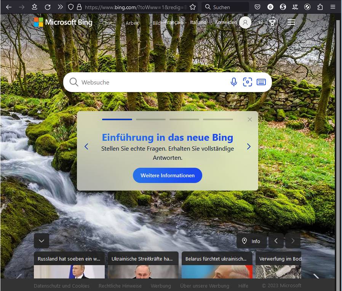Expand the bottom news feed chevron
Image resolution: width=342 pixels, height=291 pixels.
click(41, 241)
